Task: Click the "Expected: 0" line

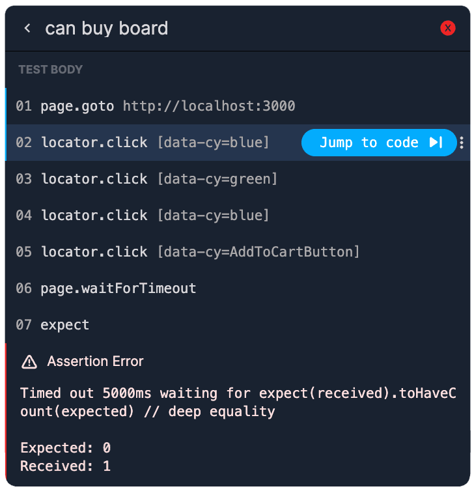Action: tap(65, 448)
